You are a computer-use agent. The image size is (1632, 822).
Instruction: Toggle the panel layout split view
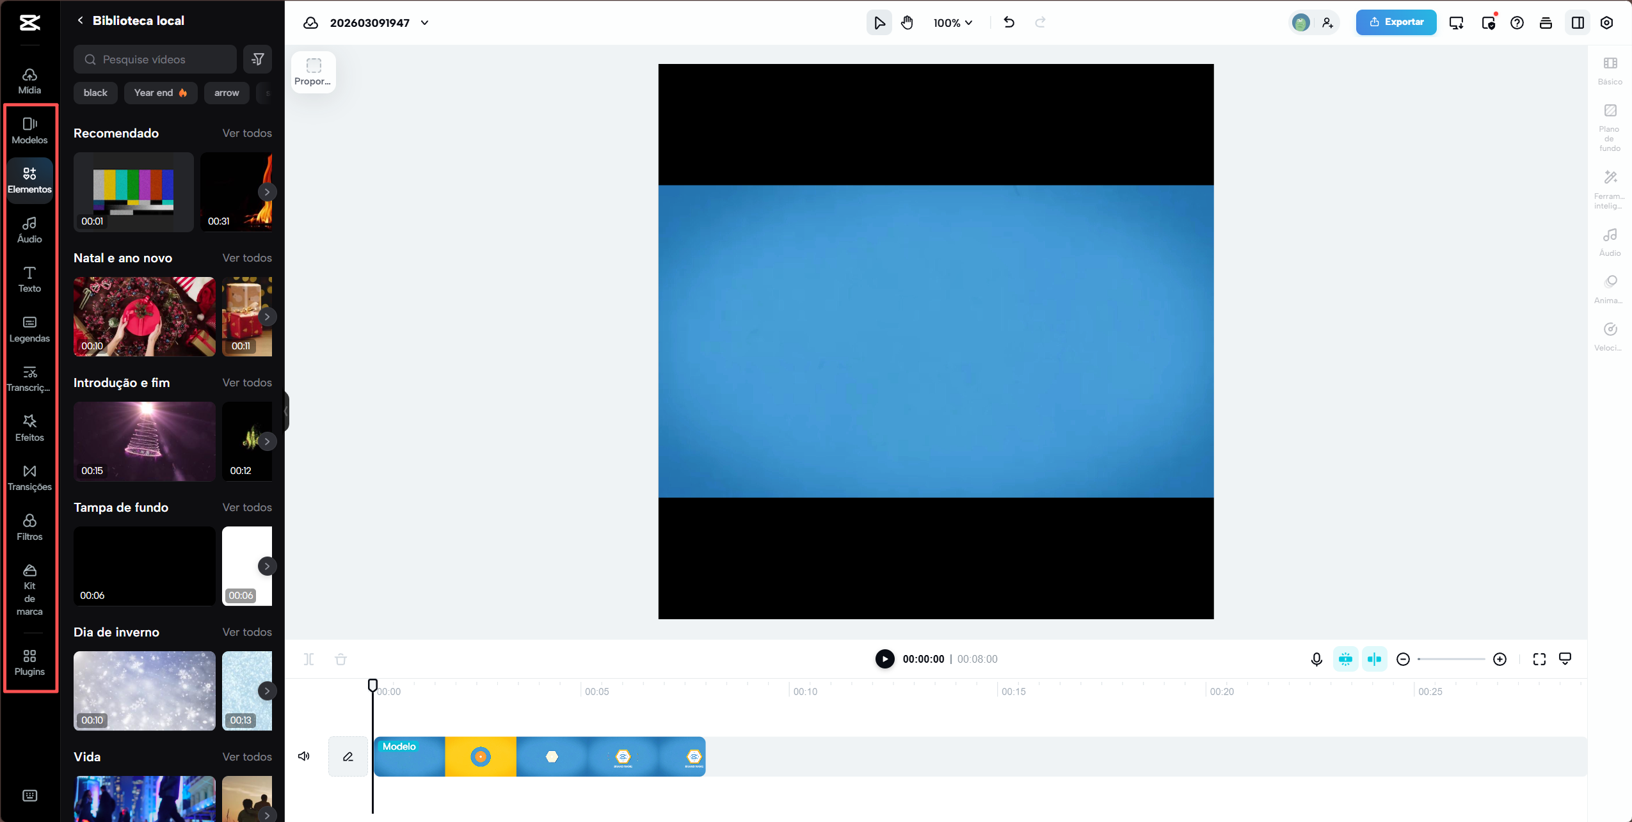tap(1578, 23)
